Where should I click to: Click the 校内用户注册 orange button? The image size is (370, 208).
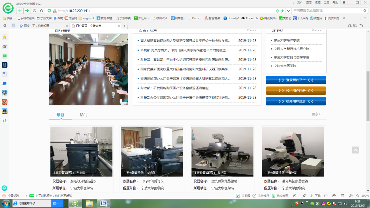coord(296,91)
